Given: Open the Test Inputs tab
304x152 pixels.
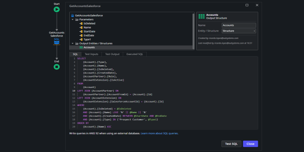Looking at the screenshot, I should pos(92,54).
